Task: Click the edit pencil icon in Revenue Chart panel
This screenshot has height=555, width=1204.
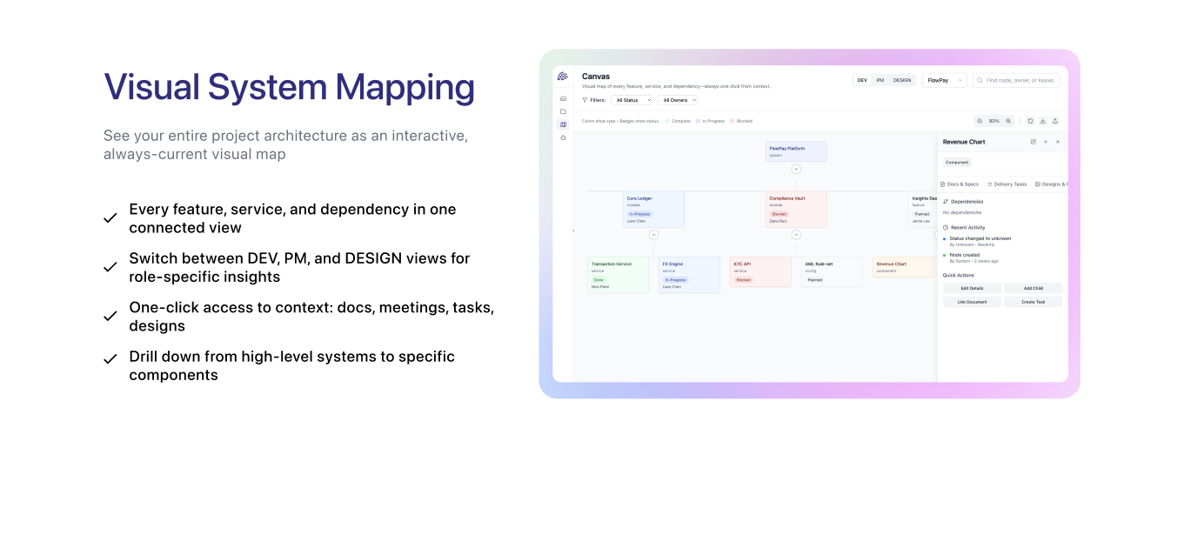Action: (x=1033, y=142)
